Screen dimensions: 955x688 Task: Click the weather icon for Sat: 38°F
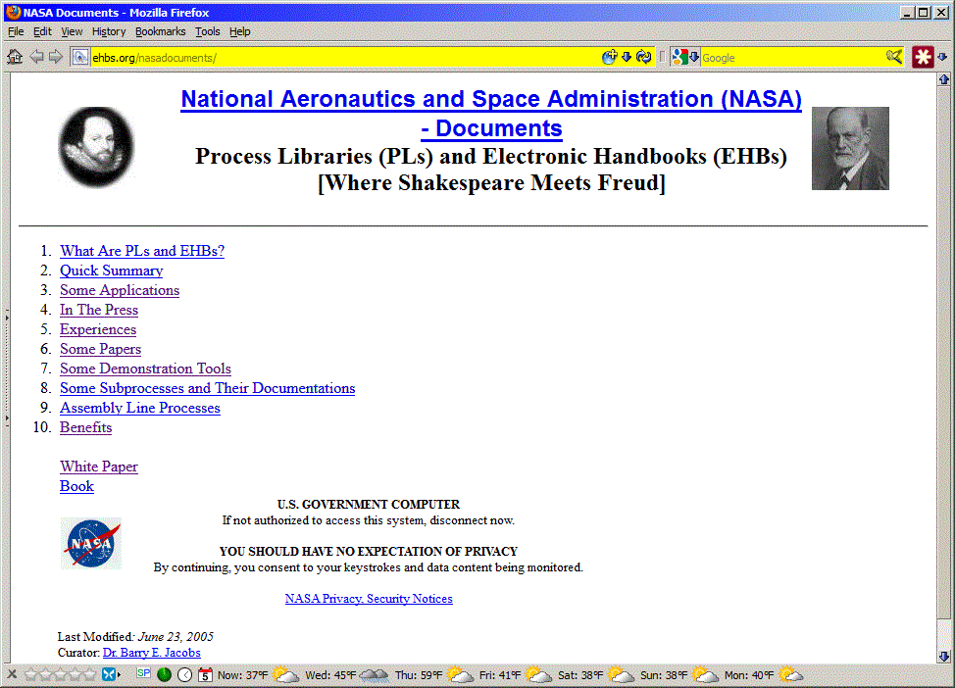coord(621,674)
